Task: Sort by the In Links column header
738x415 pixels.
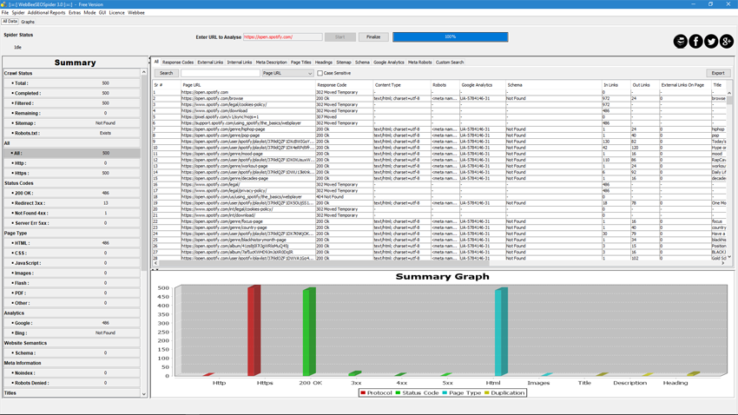Action: pos(616,85)
